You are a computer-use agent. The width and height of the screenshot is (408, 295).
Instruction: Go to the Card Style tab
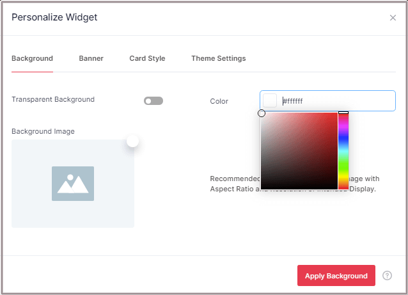click(x=147, y=58)
